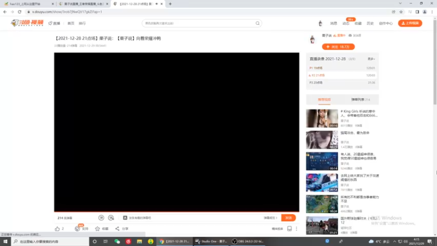
Task: Open a new browser tab
Action: coord(170,4)
